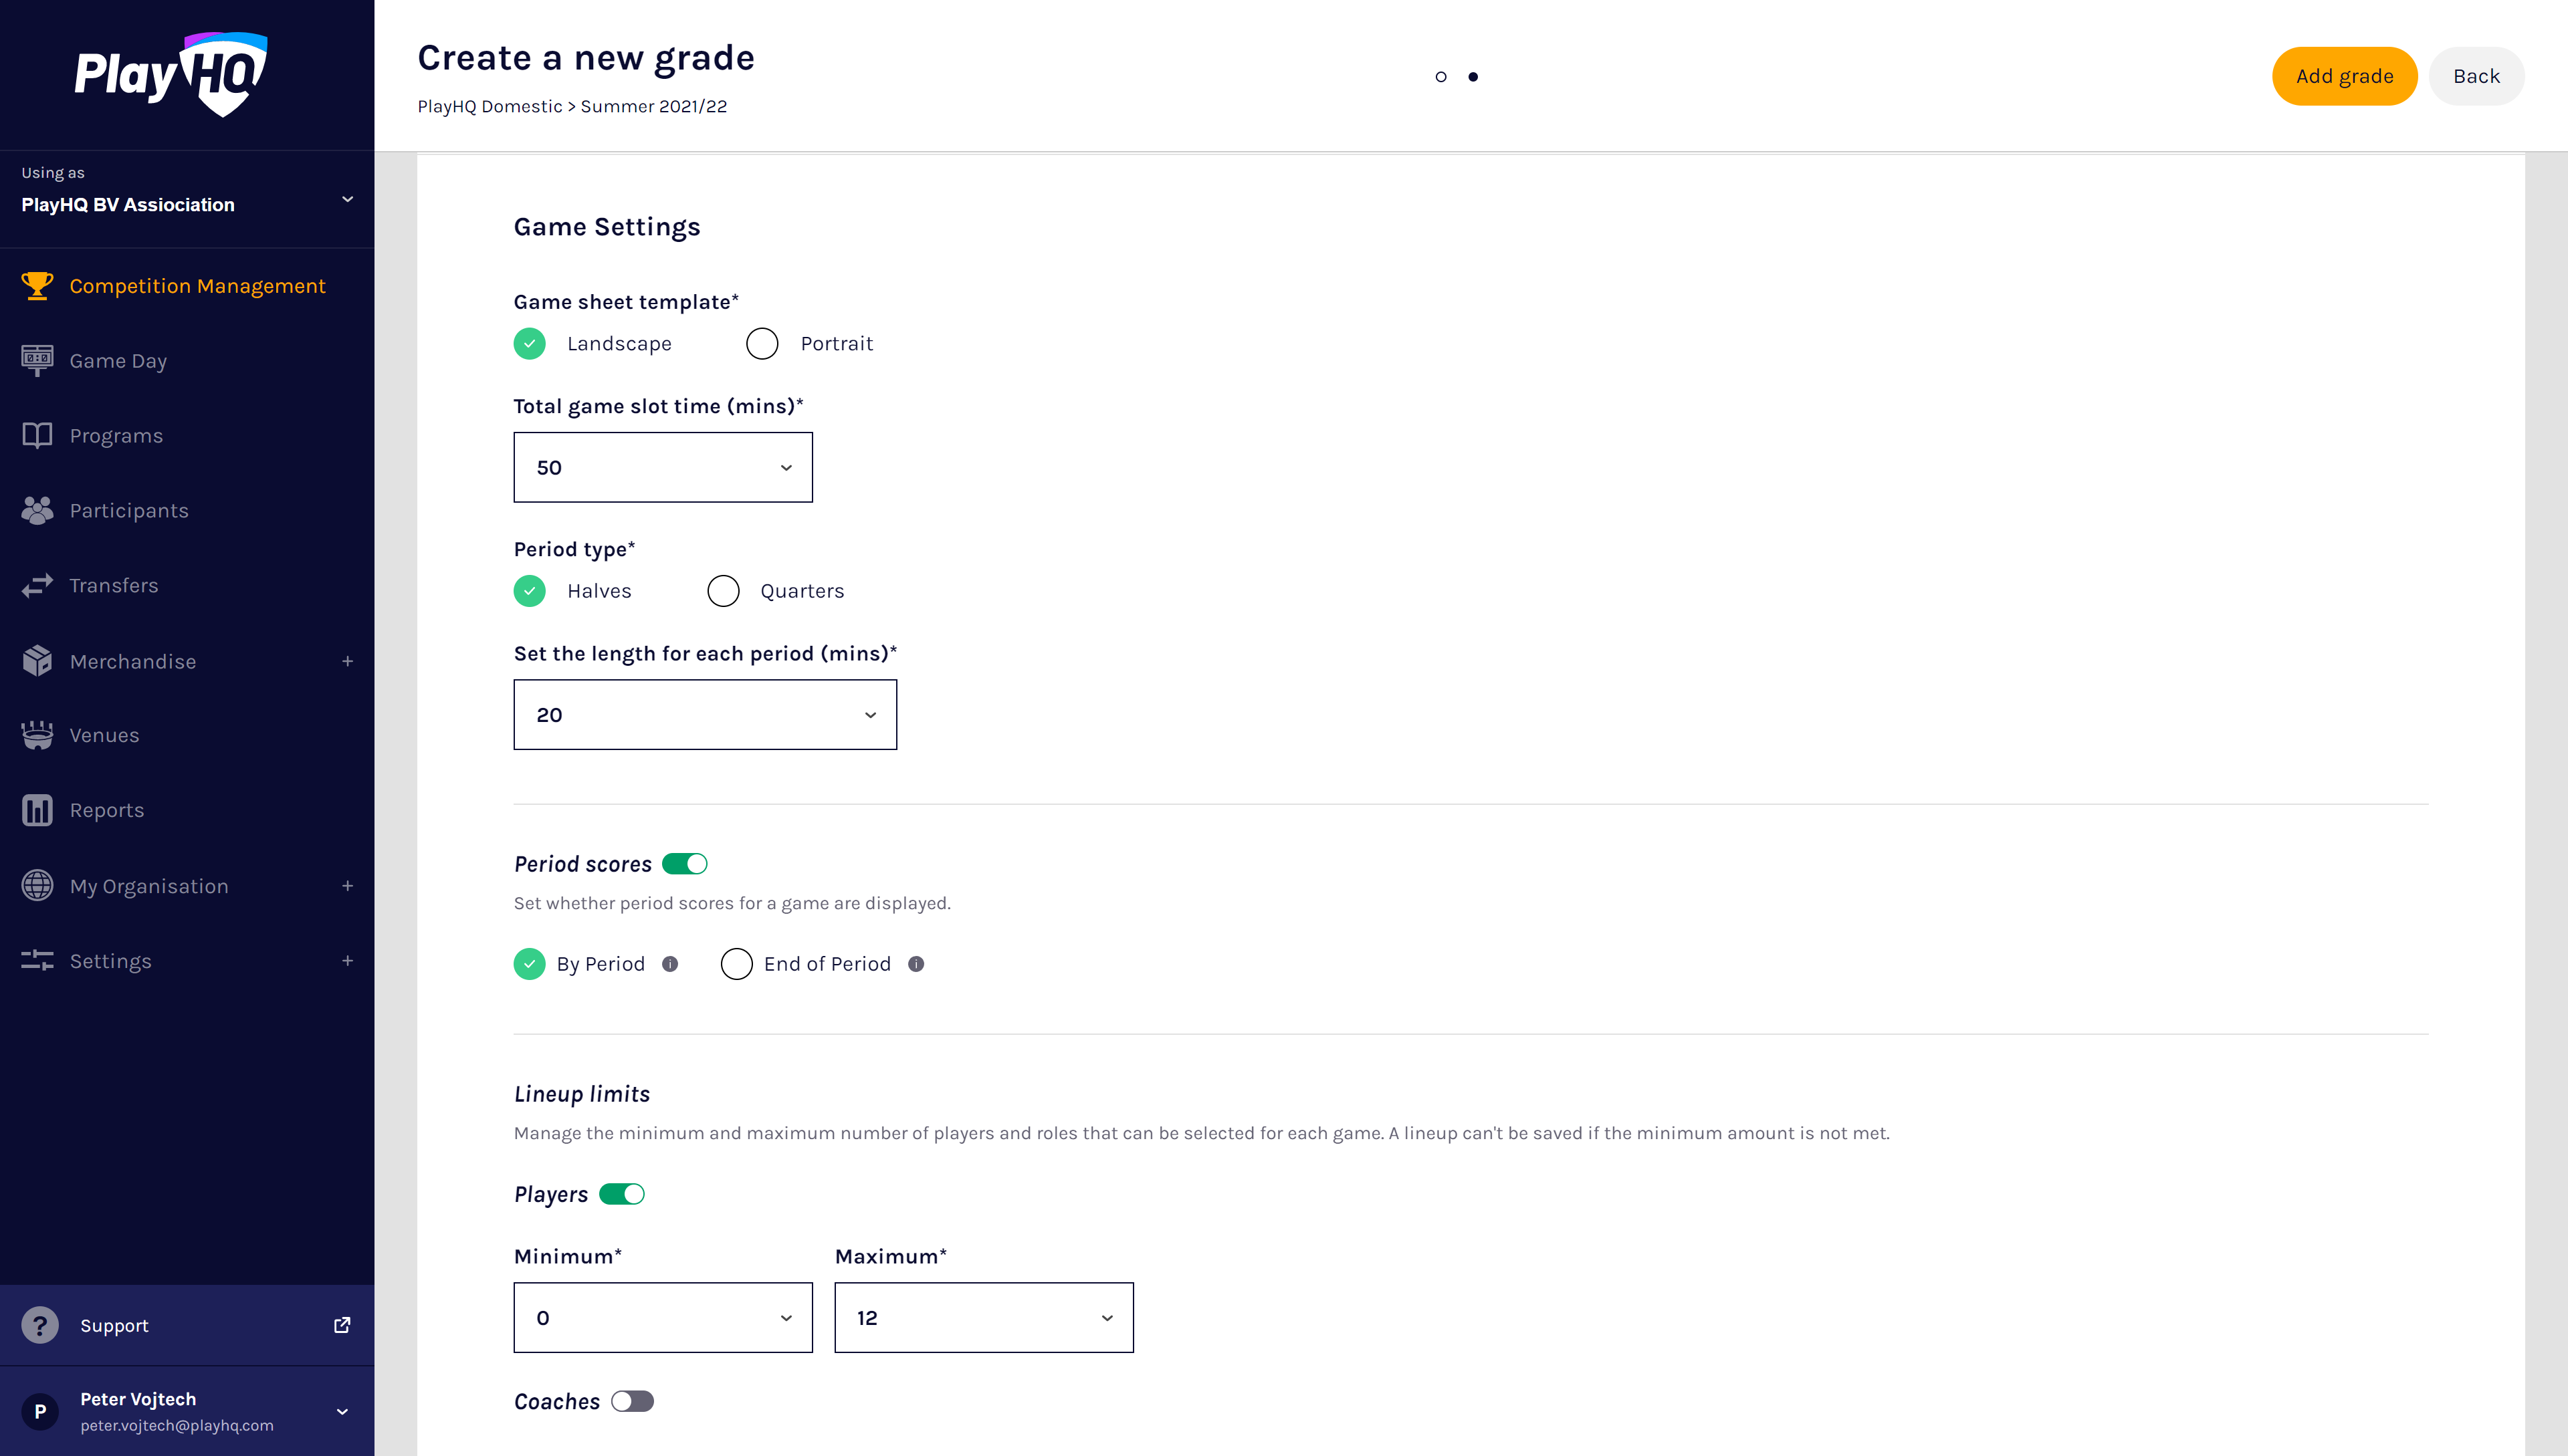The width and height of the screenshot is (2568, 1456).
Task: Follow Summer 2021/22 breadcrumb link
Action: tap(653, 106)
